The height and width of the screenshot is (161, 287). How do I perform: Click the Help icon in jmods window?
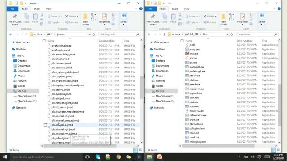141,9
